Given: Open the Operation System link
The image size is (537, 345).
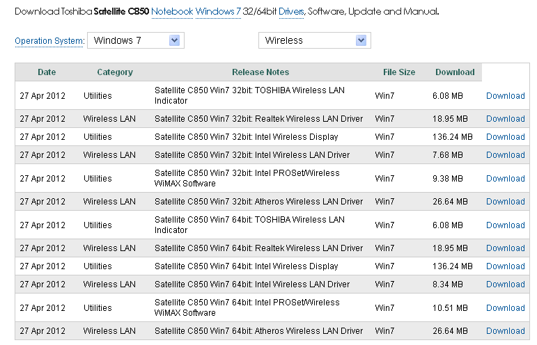Looking at the screenshot, I should tap(49, 41).
